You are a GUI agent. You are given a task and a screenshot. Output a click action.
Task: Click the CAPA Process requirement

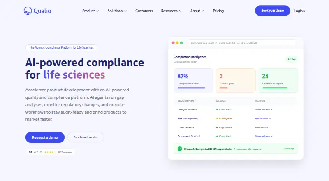tap(186, 128)
